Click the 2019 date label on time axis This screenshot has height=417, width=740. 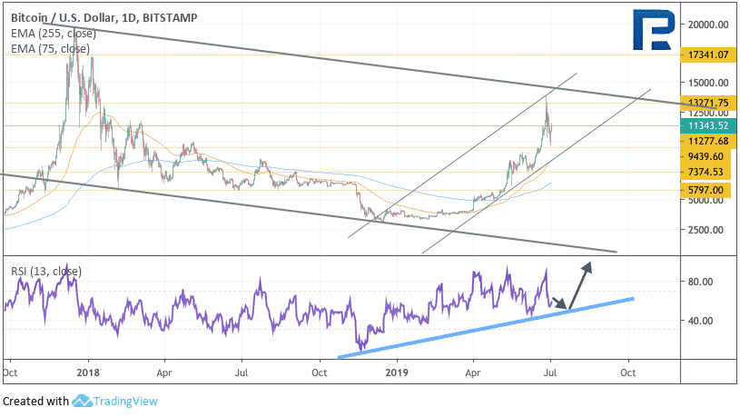coord(397,372)
